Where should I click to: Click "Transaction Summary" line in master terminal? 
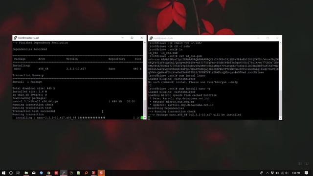28,75
